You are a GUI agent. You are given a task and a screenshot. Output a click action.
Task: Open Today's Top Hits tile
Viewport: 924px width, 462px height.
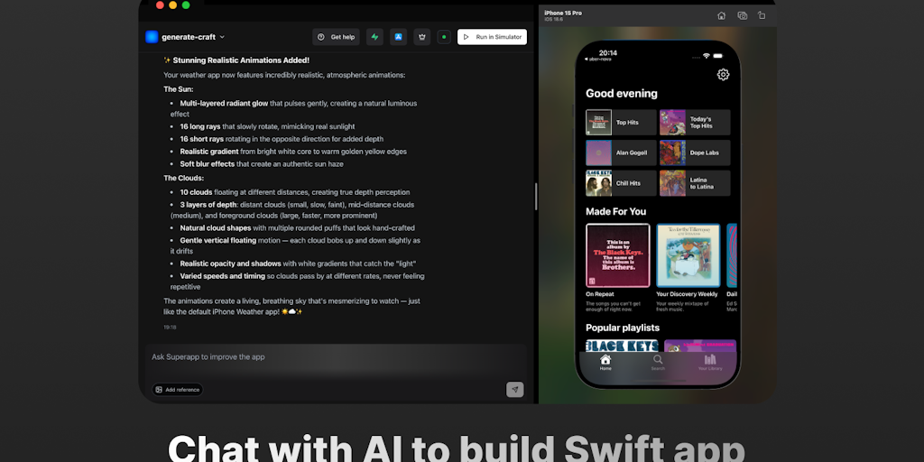tap(695, 123)
